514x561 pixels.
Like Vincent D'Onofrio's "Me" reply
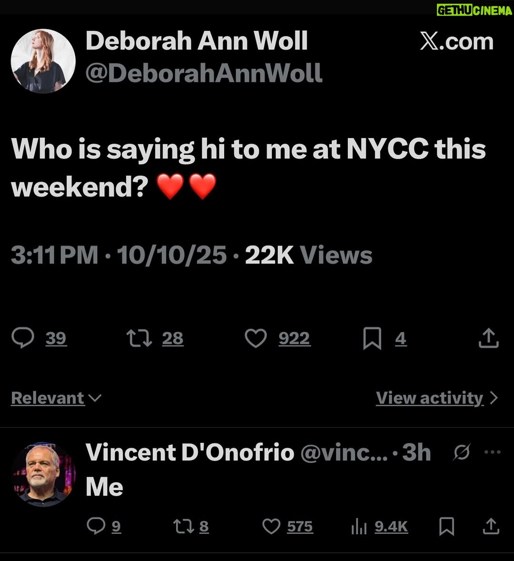(271, 526)
